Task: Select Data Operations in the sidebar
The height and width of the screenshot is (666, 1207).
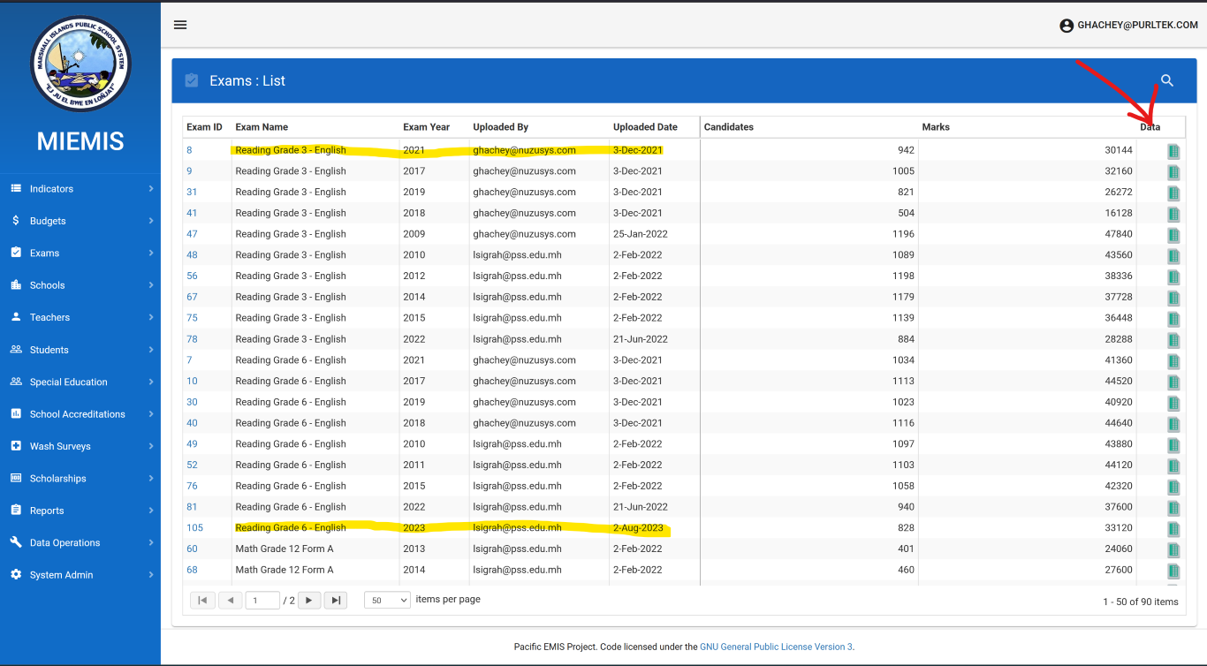Action: click(80, 543)
